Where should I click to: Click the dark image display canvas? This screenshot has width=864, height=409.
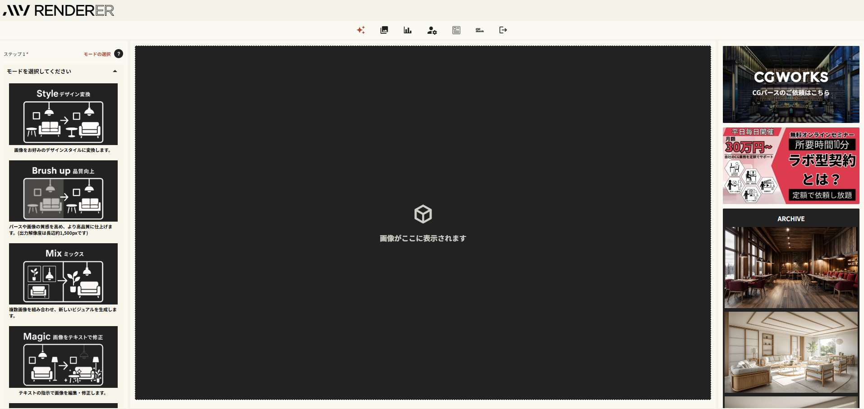[423, 135]
